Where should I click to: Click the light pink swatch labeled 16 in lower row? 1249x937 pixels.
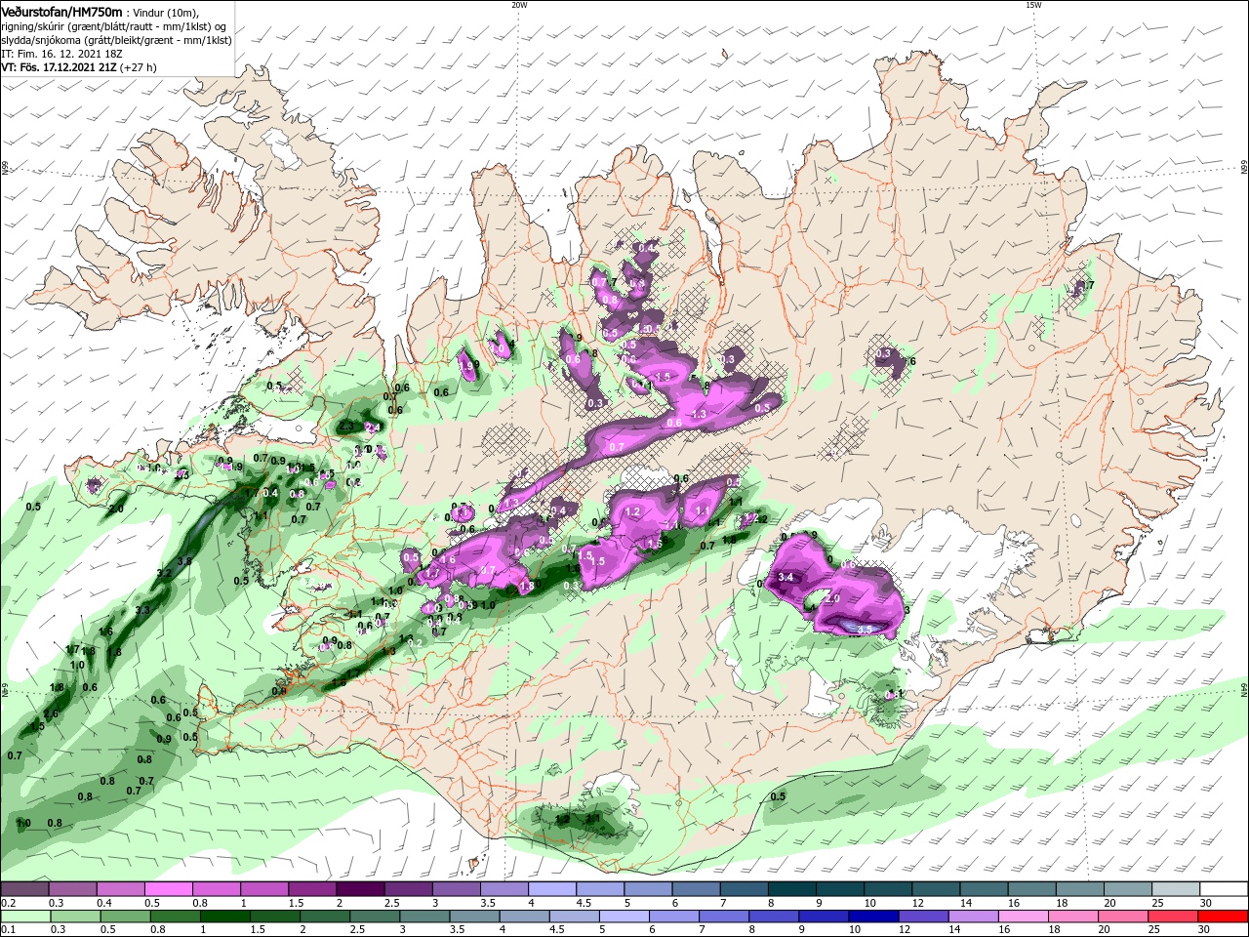[x=1025, y=917]
